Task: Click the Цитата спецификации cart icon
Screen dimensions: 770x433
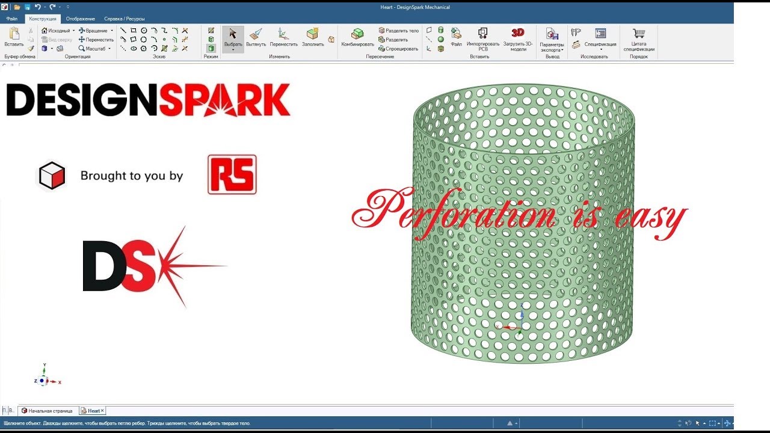Action: [x=639, y=40]
